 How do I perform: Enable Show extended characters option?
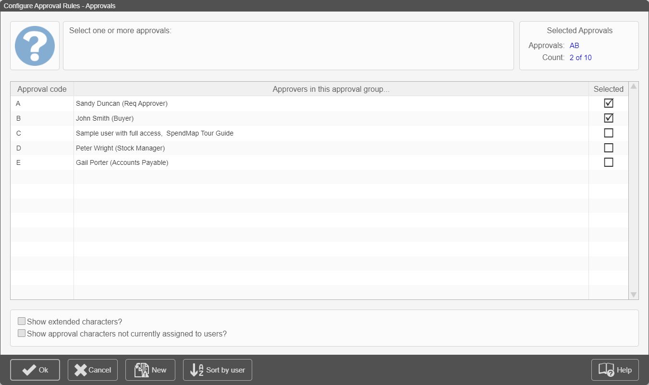22,322
